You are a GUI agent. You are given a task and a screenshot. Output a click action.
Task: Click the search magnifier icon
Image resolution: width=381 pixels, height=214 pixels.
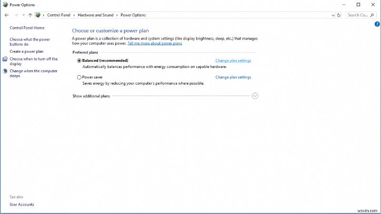pos(372,15)
